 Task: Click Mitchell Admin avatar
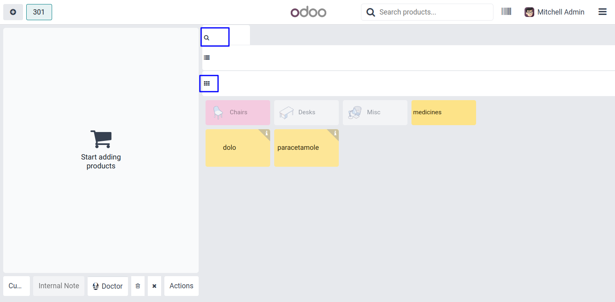tap(529, 12)
